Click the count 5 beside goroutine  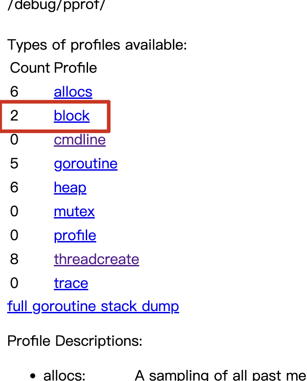point(14,163)
